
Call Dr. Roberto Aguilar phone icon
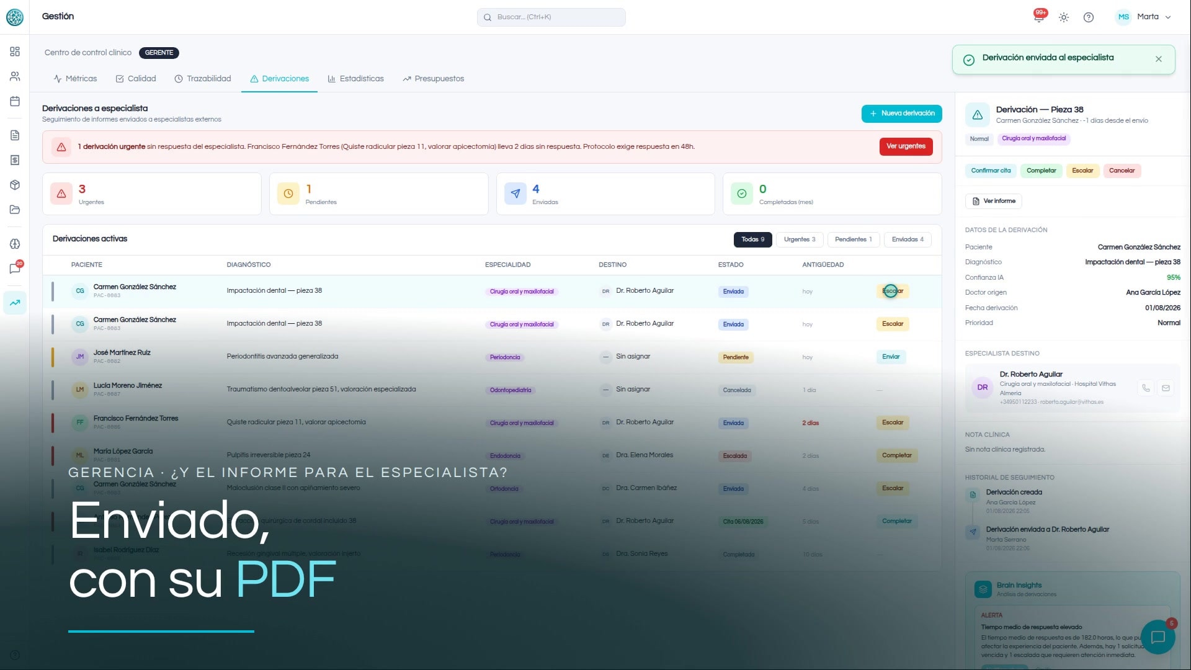pos(1146,388)
